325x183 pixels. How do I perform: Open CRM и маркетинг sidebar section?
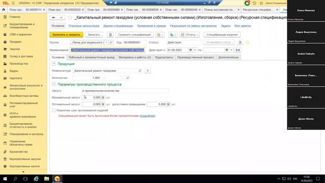[x=20, y=35]
